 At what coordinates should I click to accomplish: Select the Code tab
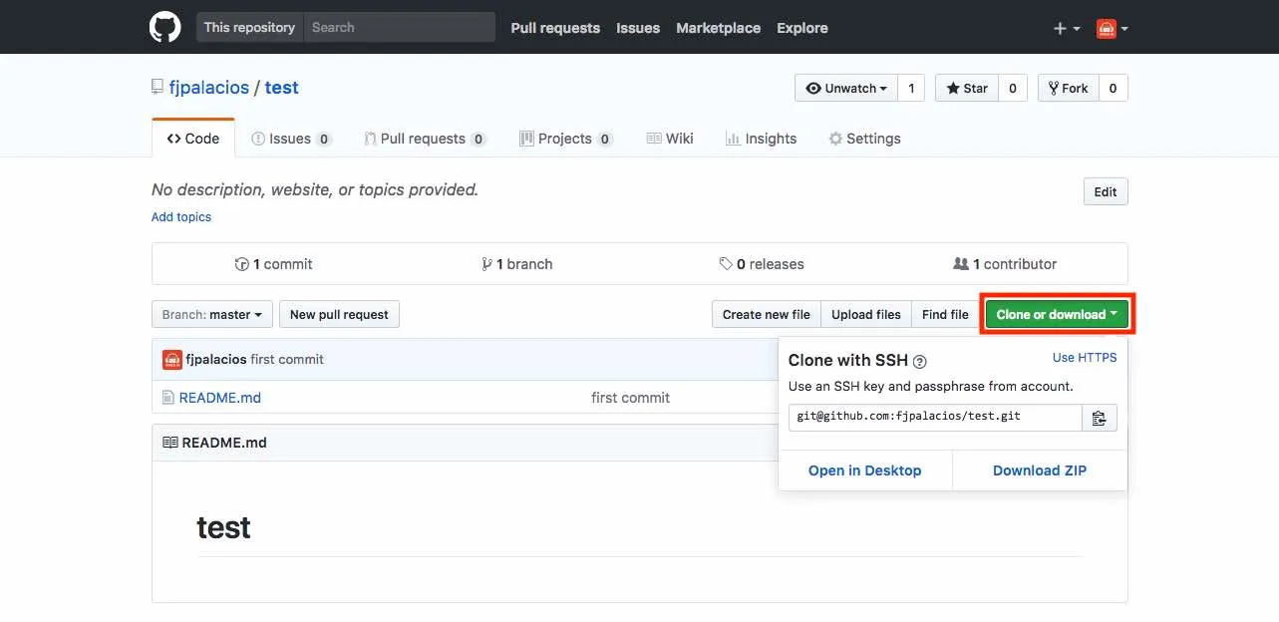pyautogui.click(x=193, y=139)
